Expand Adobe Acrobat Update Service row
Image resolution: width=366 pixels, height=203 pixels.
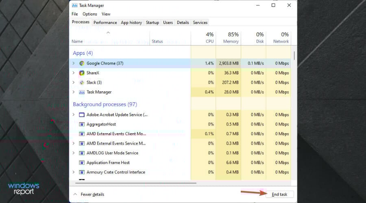(x=74, y=114)
